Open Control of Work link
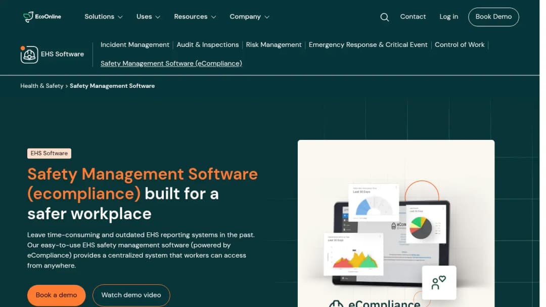Image resolution: width=546 pixels, height=307 pixels. [x=459, y=45]
